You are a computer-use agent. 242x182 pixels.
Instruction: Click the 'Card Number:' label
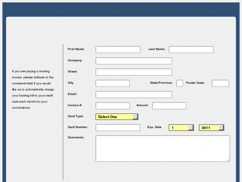click(78, 127)
